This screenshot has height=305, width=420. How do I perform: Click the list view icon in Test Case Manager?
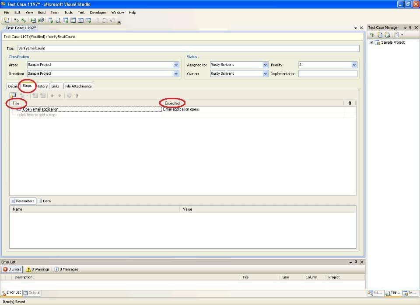pyautogui.click(x=397, y=35)
